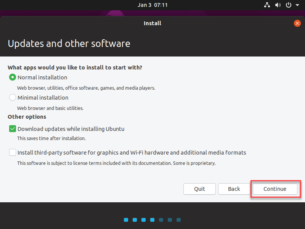Viewport: 305px width, 229px height.
Task: Click the fourth bright progress dot
Action: [152, 220]
